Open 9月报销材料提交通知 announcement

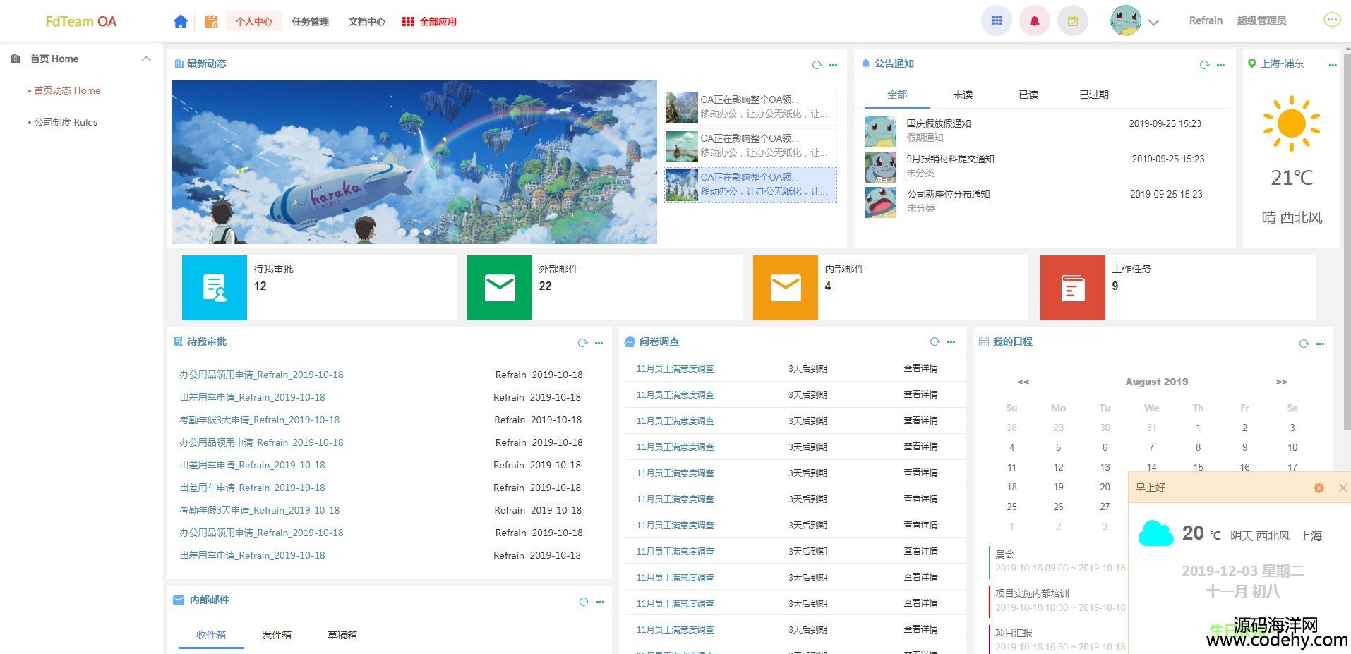pos(951,159)
